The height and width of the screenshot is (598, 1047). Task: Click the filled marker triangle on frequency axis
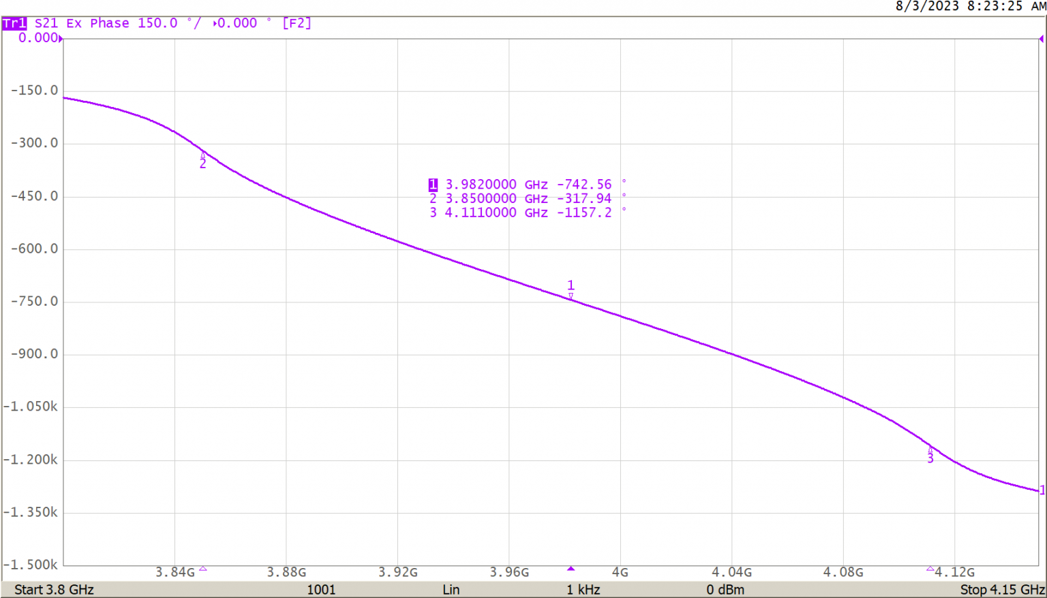coord(571,568)
